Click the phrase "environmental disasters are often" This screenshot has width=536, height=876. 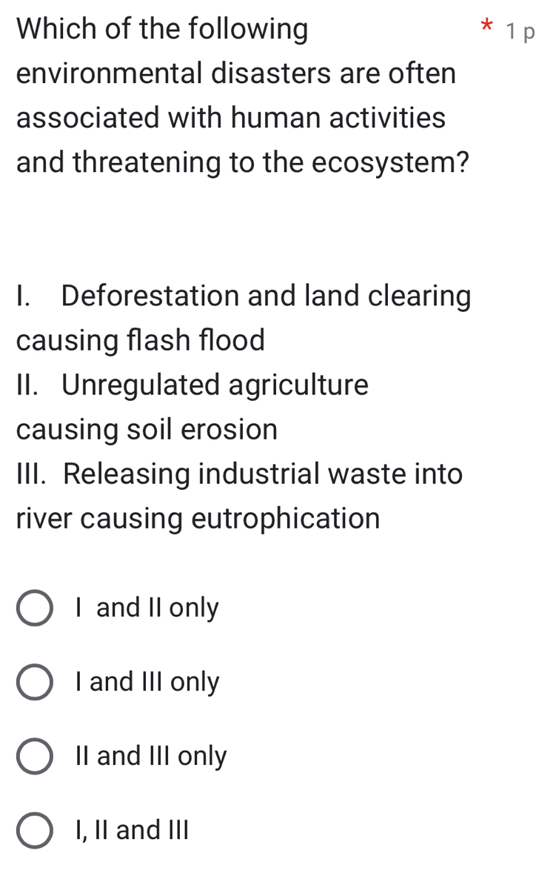coord(235,74)
